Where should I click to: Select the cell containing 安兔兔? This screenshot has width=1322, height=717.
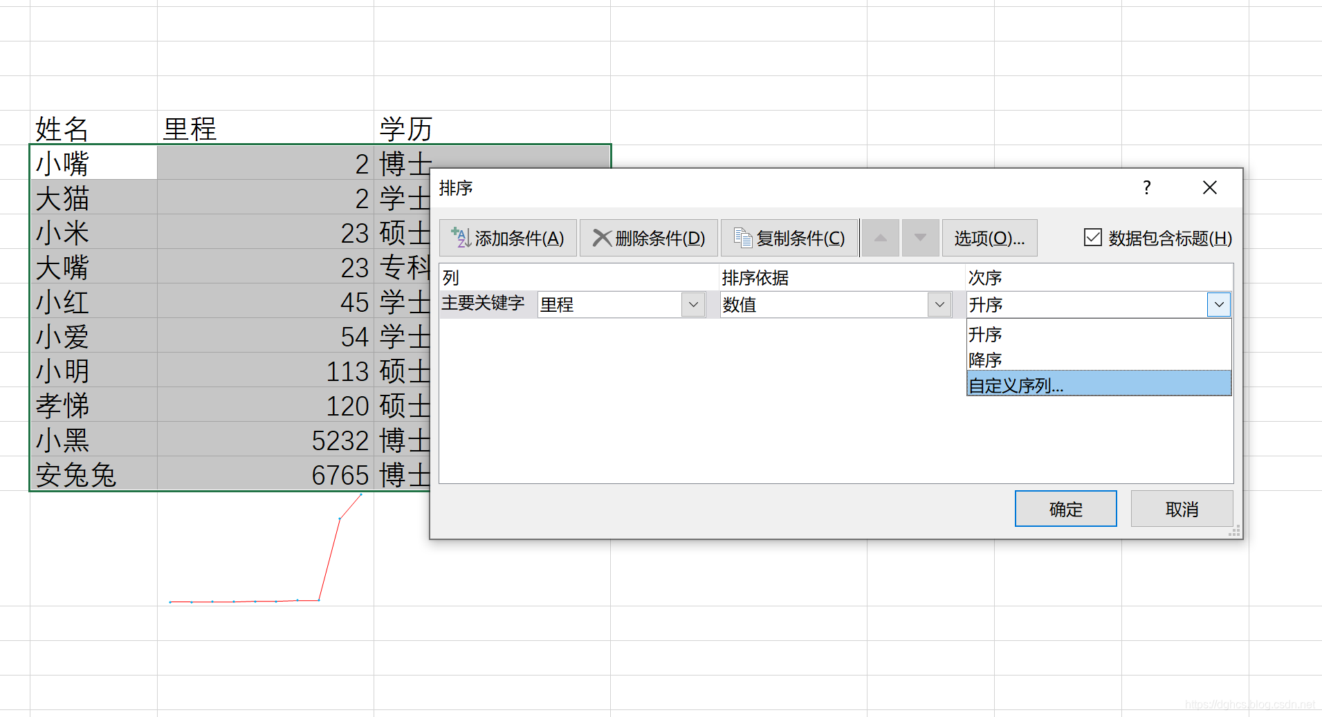93,474
